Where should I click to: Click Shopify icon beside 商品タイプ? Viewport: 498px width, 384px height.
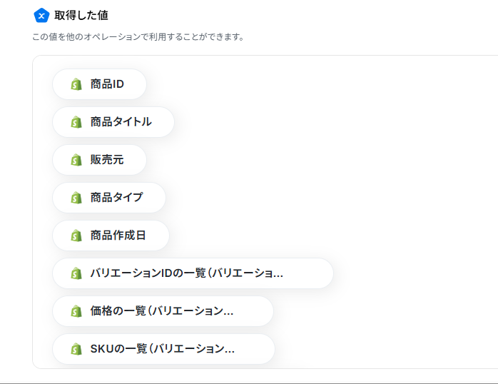(x=76, y=198)
